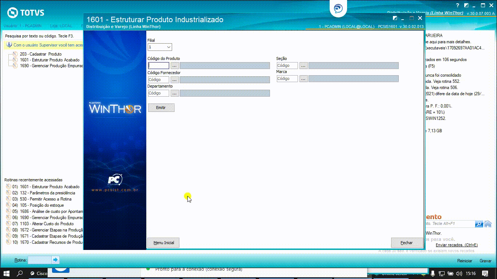
Task: Click the search by text or code field
Action: point(44,36)
